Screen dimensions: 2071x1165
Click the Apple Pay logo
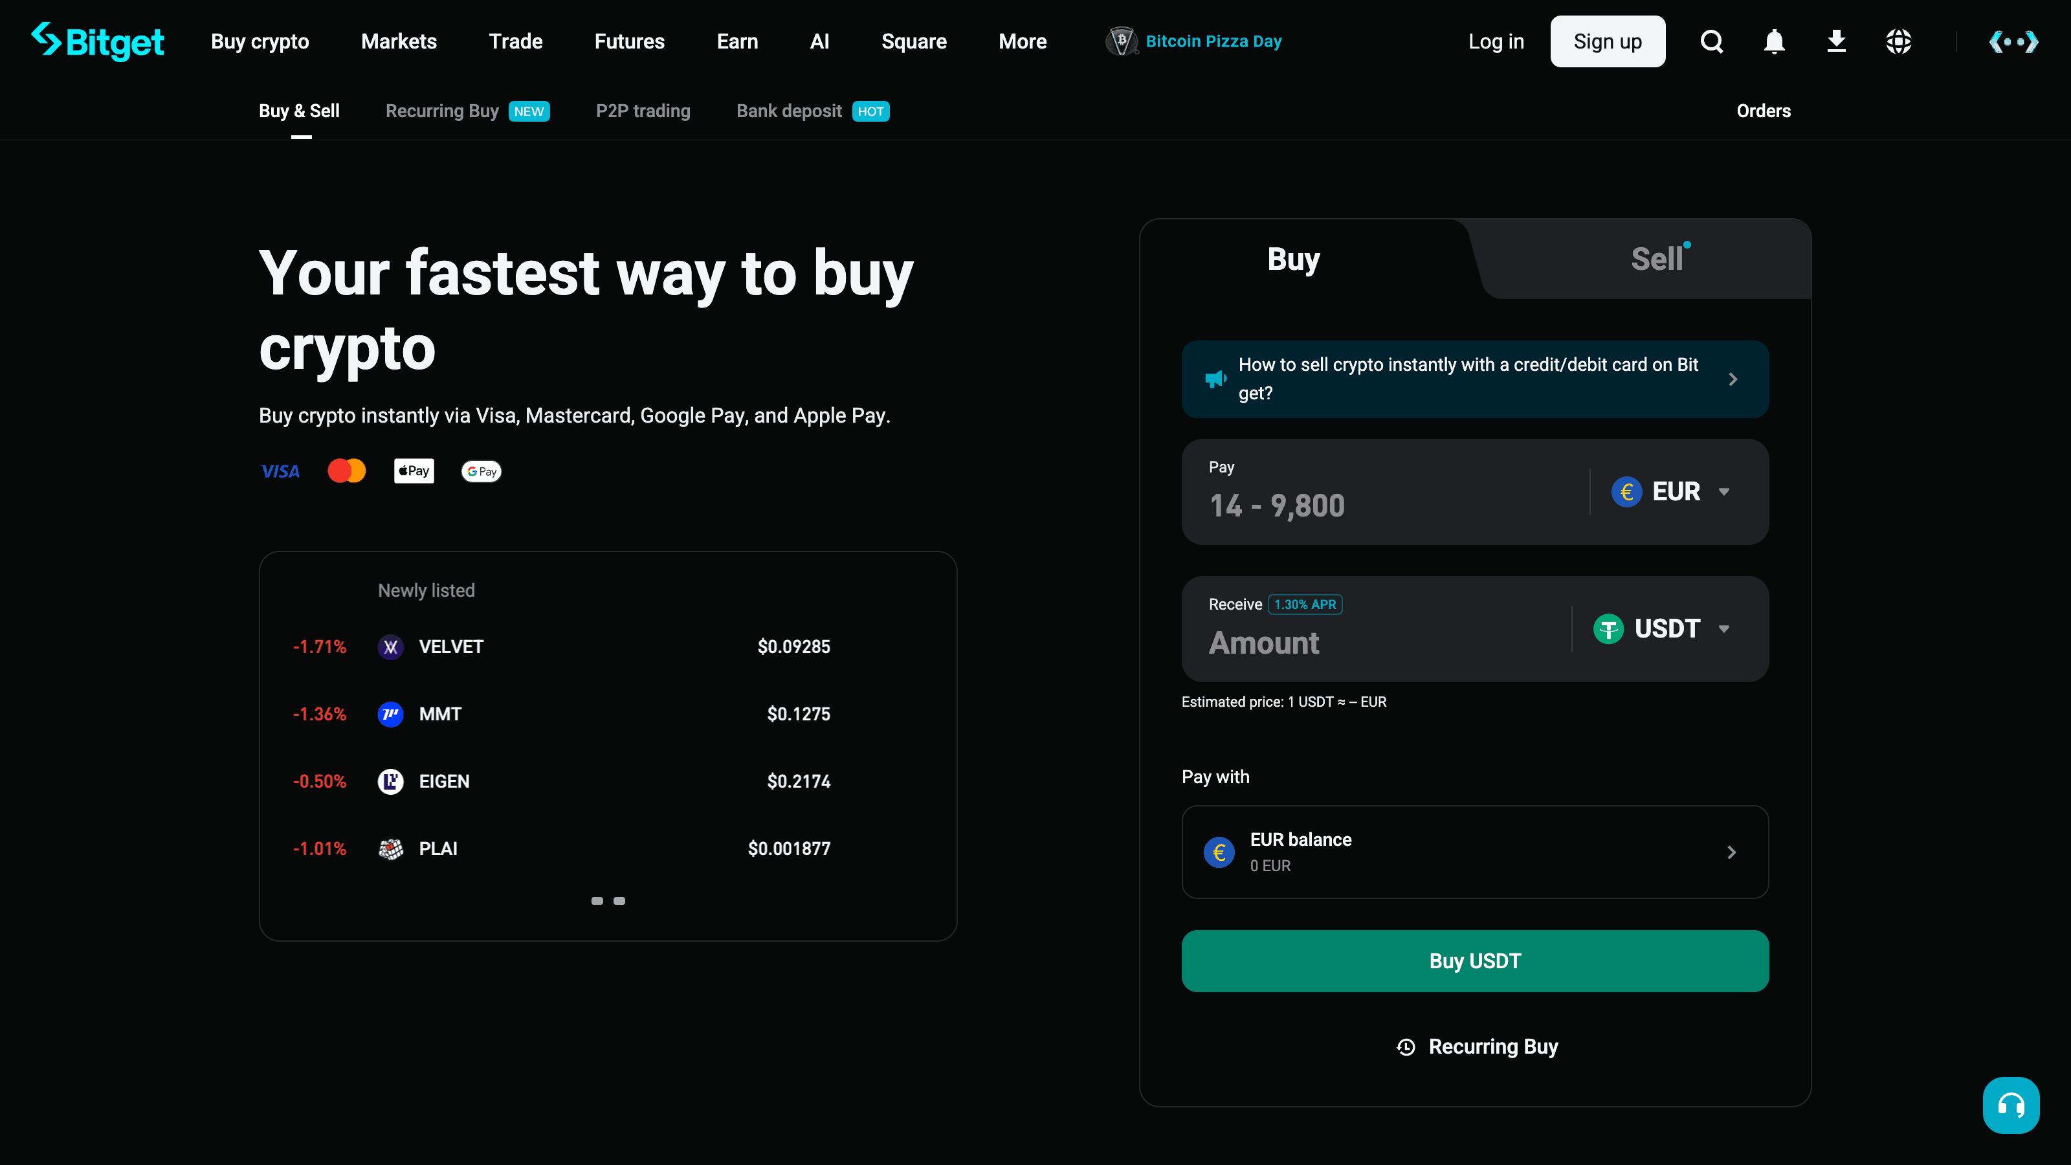point(414,471)
